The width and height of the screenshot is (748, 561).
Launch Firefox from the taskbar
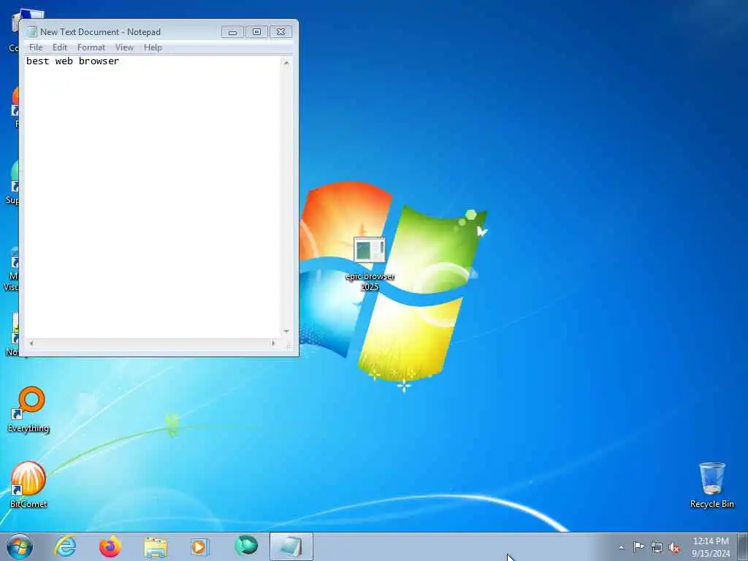tap(110, 546)
